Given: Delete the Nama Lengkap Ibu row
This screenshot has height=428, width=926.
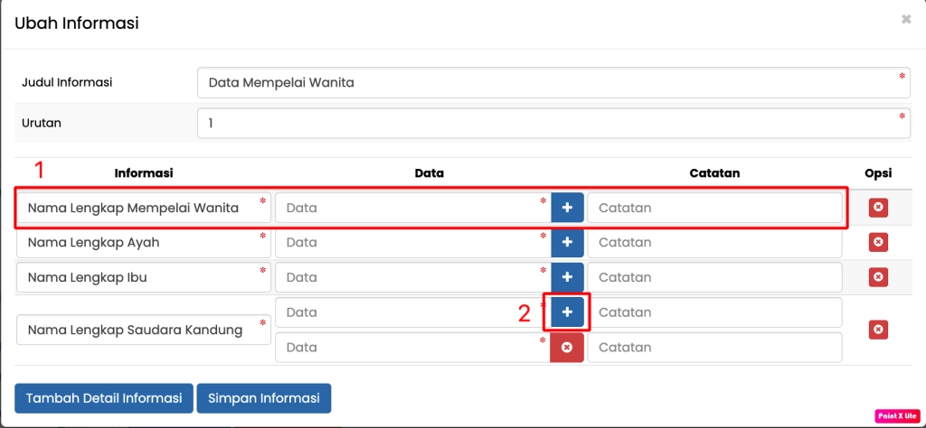Looking at the screenshot, I should pos(877,277).
